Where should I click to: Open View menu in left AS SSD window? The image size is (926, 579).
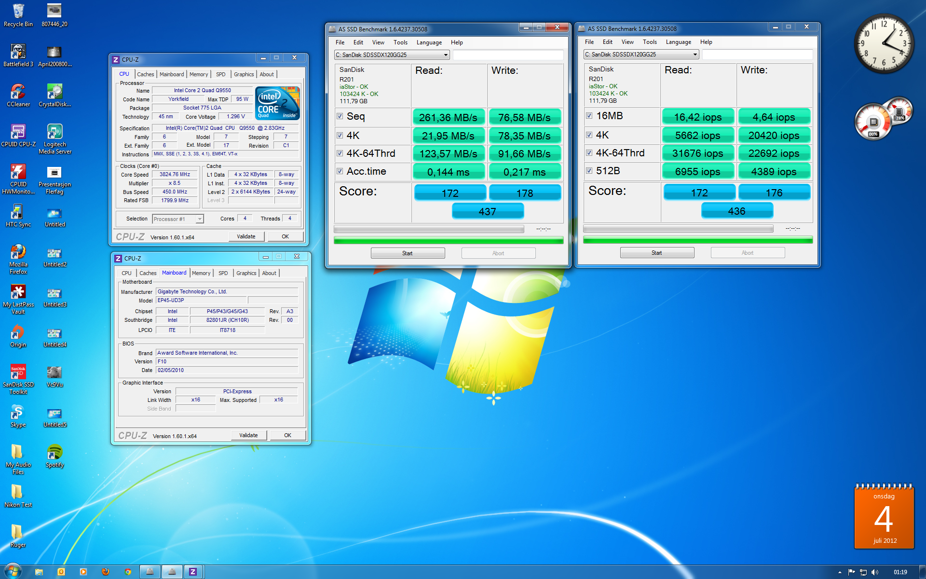pos(378,42)
